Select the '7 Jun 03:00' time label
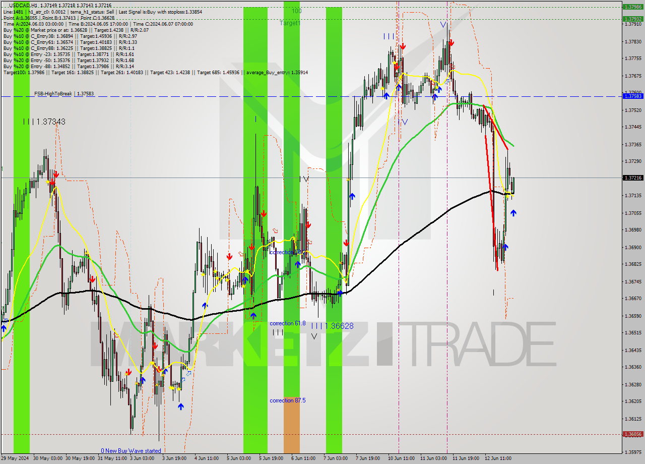This screenshot has width=645, height=464. coord(336,458)
